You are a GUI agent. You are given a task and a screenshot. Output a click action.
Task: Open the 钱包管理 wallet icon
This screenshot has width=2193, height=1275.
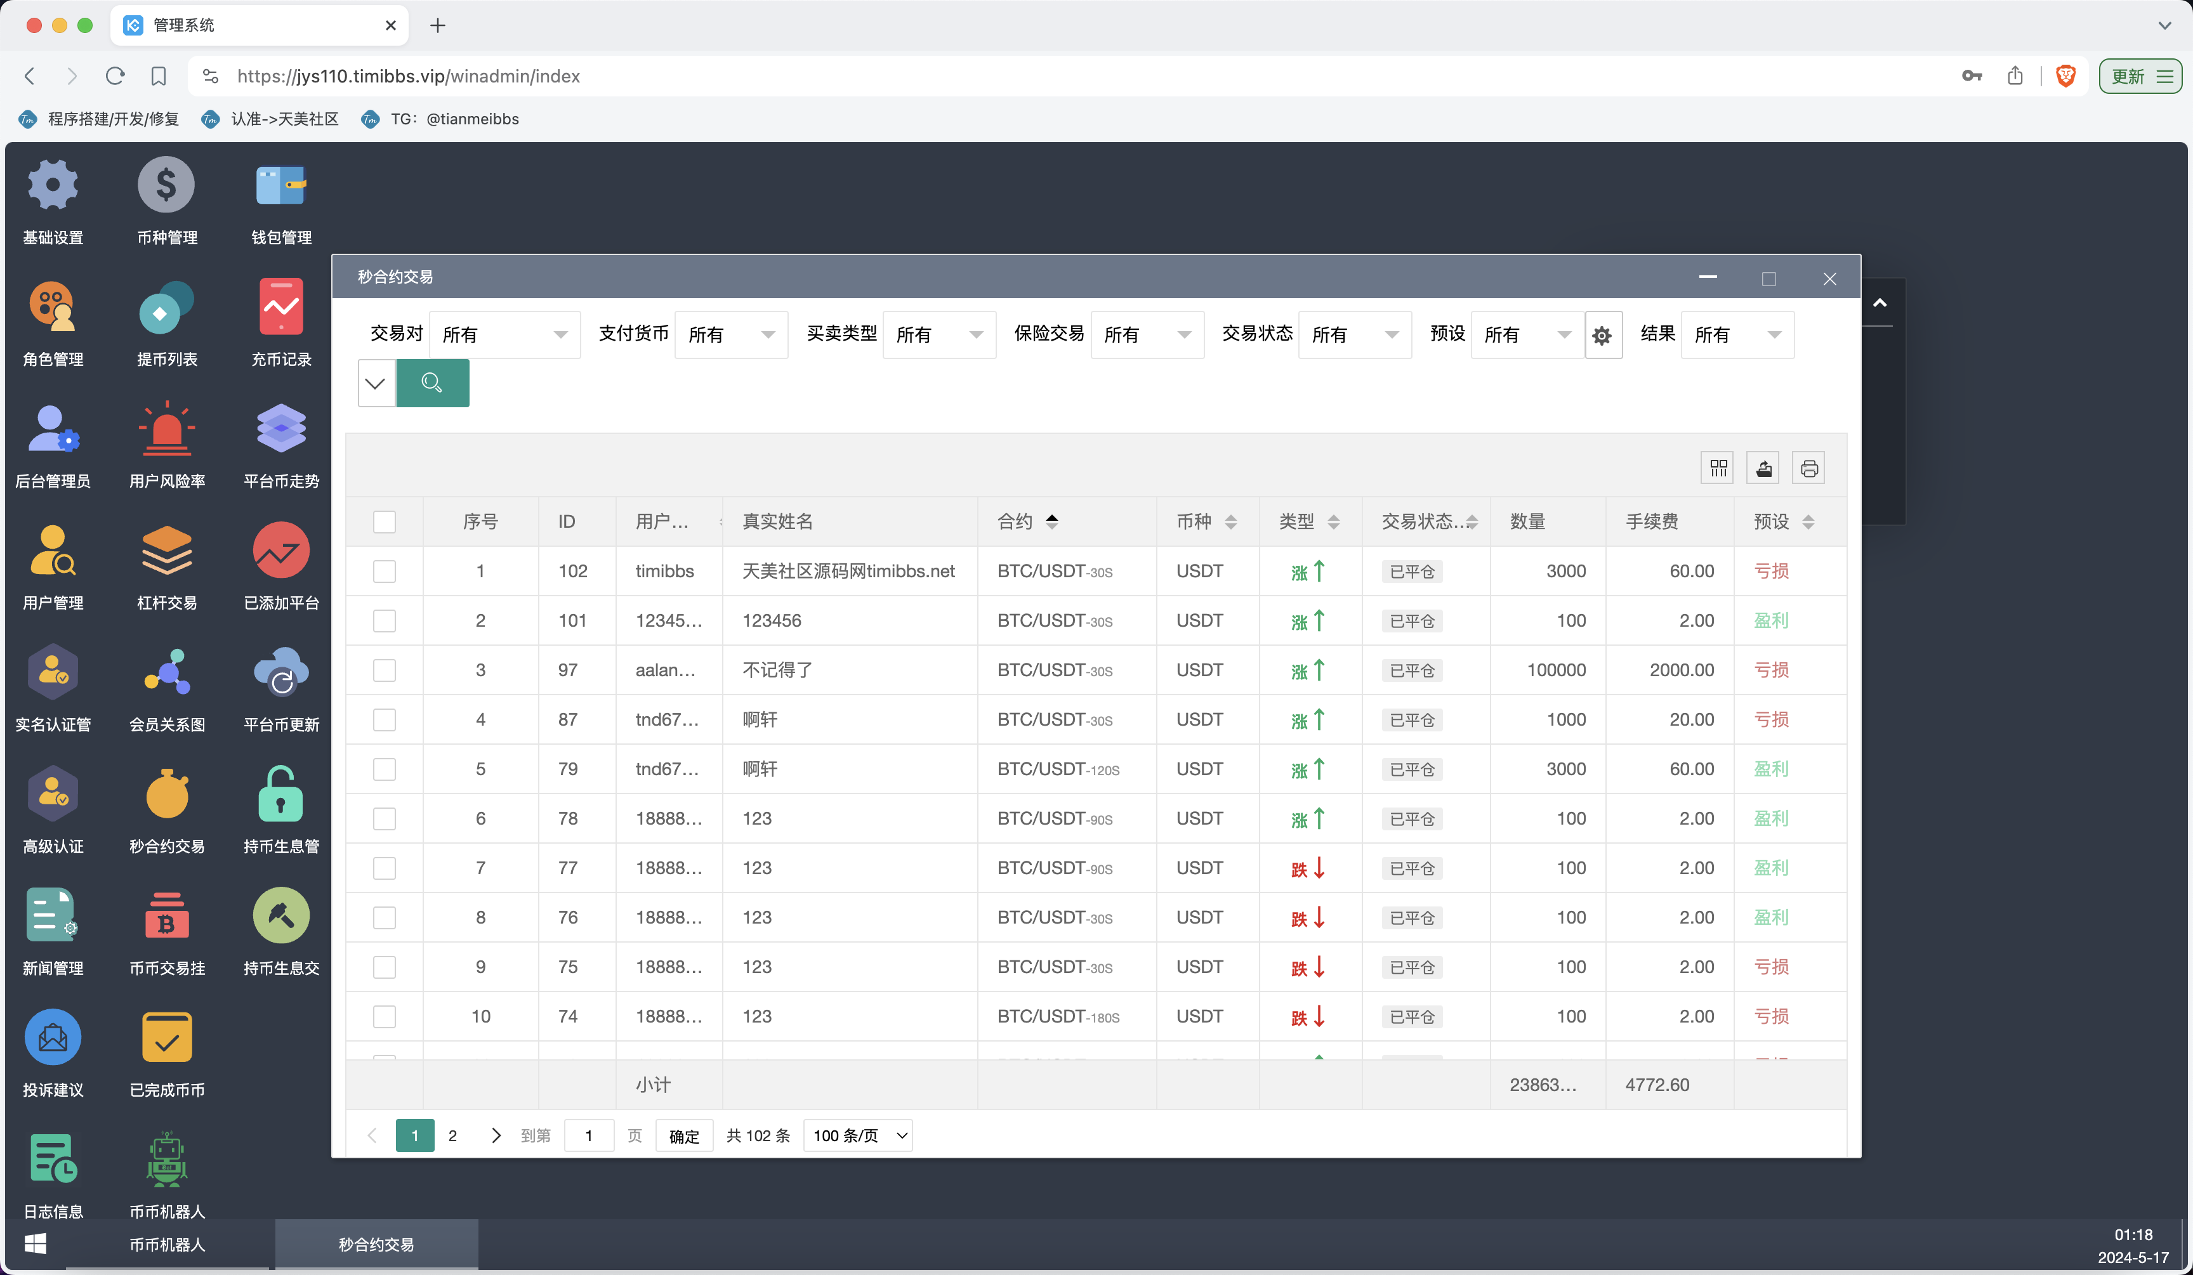(281, 185)
